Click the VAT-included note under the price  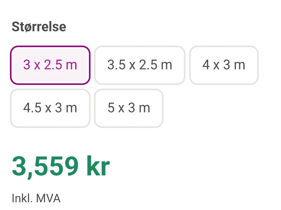tap(36, 198)
